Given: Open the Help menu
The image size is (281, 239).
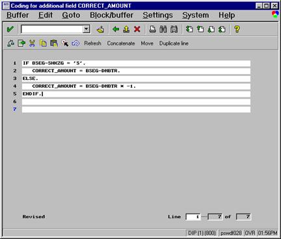Looking at the screenshot, I should click(x=226, y=15).
